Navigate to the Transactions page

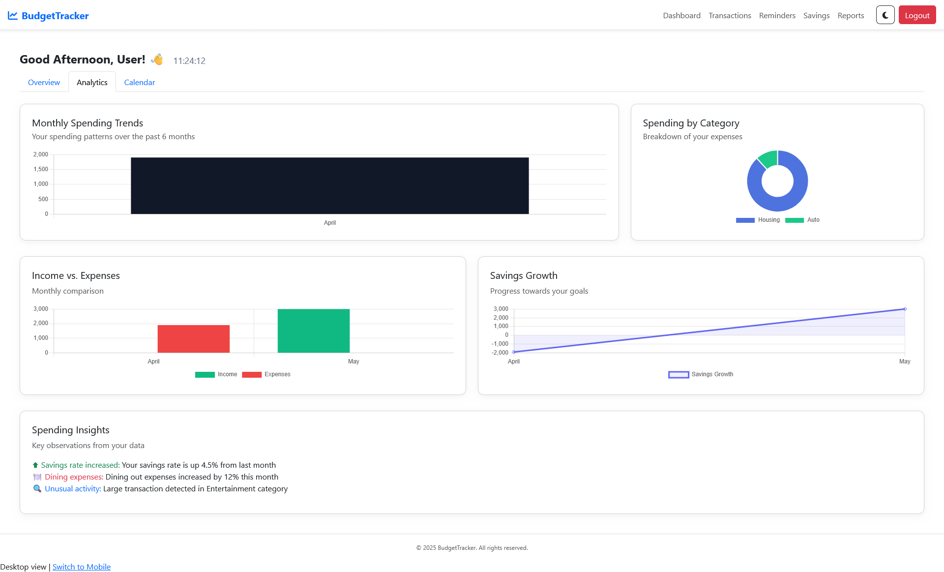[x=730, y=15]
